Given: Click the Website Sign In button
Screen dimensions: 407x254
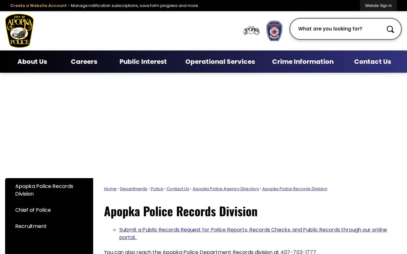Looking at the screenshot, I should (378, 6).
